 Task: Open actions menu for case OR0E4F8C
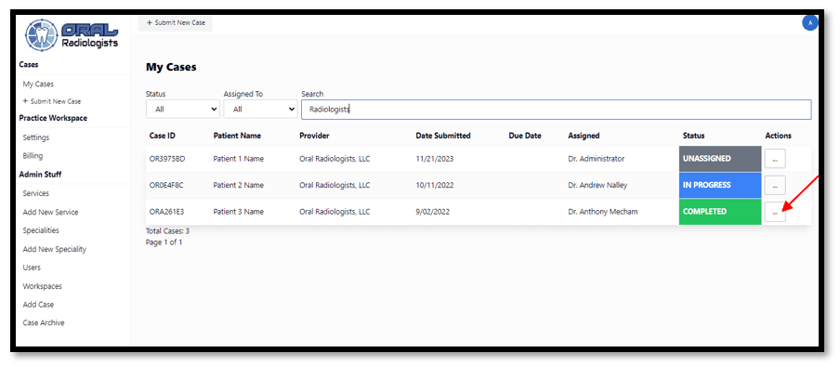tap(775, 185)
